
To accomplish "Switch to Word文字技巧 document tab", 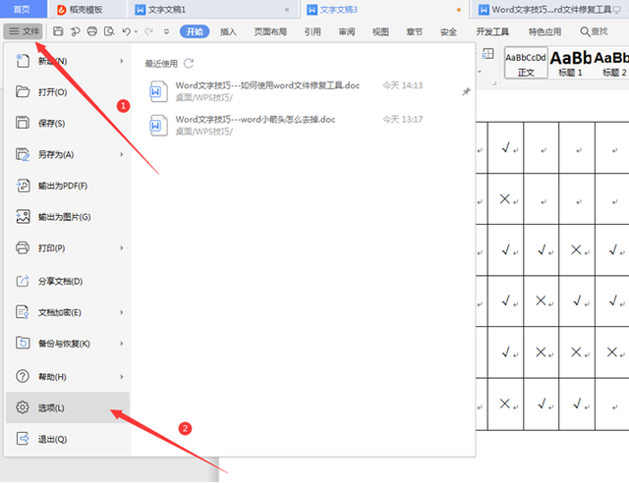I will 551,9.
